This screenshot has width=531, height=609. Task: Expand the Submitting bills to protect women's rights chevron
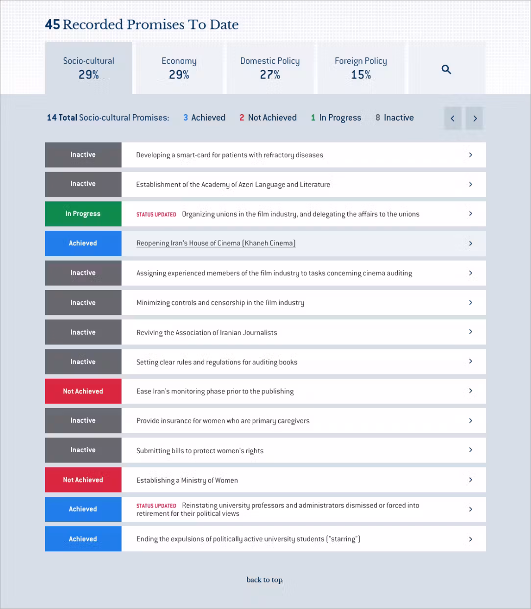tap(470, 450)
